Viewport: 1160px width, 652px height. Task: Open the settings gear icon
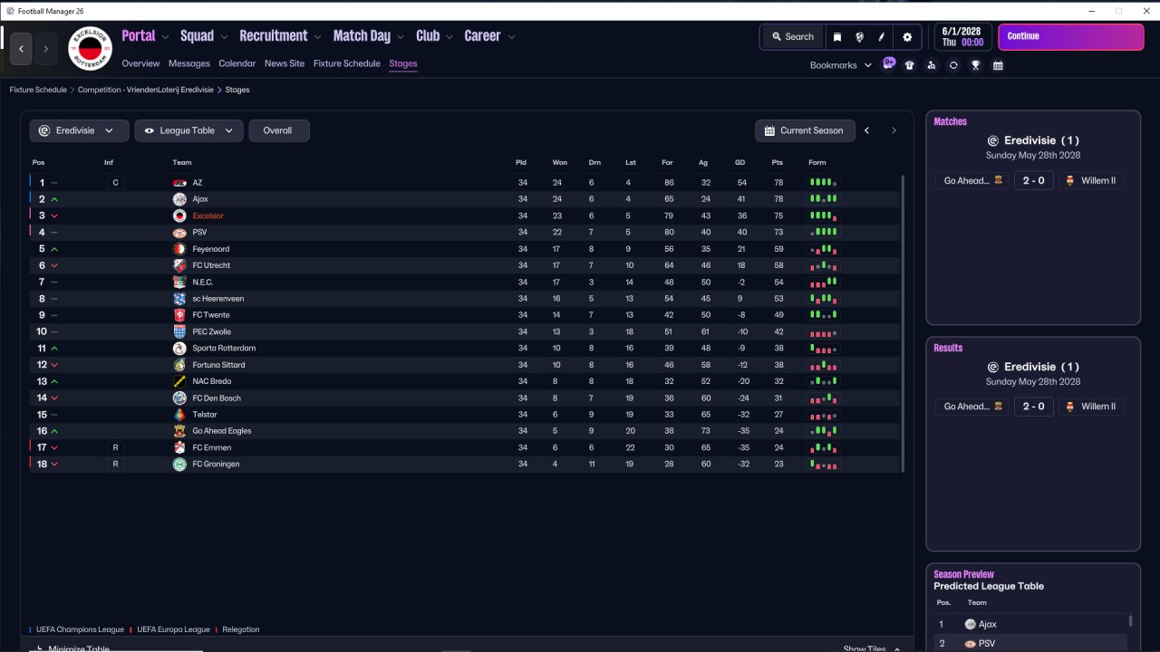(907, 37)
